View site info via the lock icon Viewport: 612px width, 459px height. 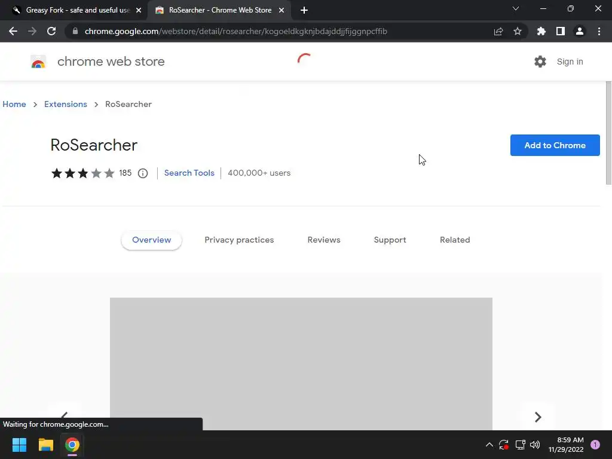pos(75,31)
